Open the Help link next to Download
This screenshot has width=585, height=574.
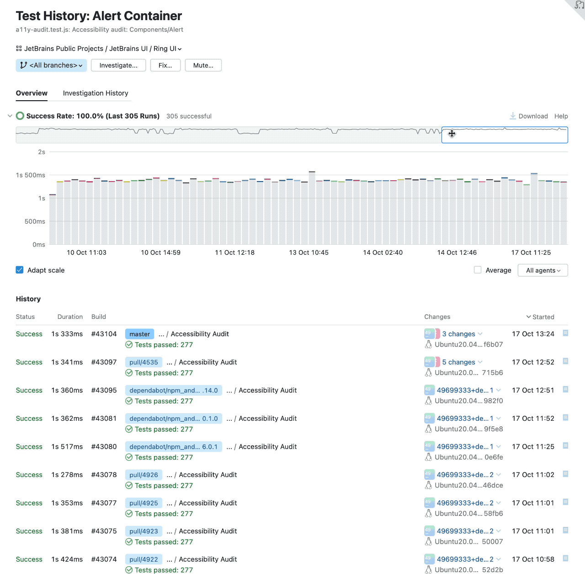(561, 116)
